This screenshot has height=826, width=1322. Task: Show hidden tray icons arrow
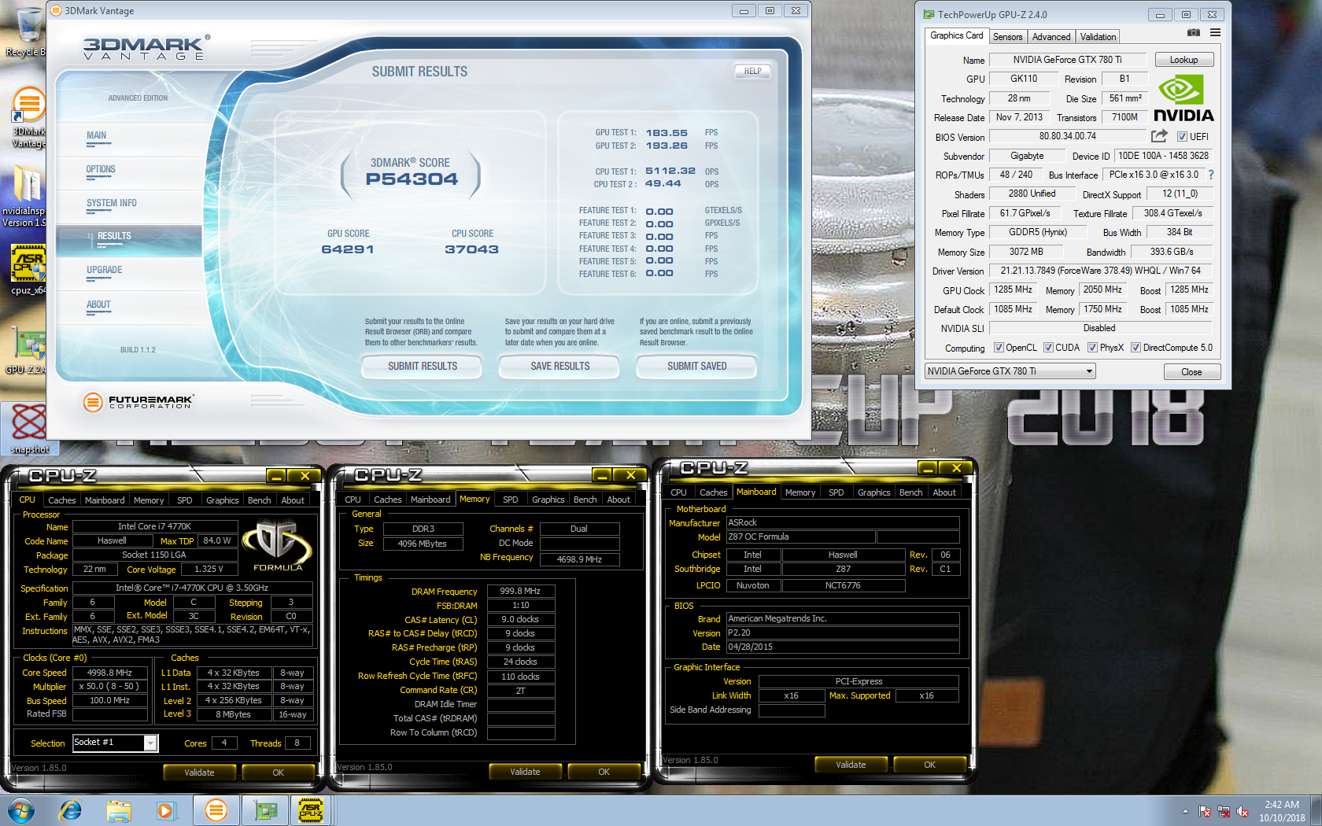1185,811
